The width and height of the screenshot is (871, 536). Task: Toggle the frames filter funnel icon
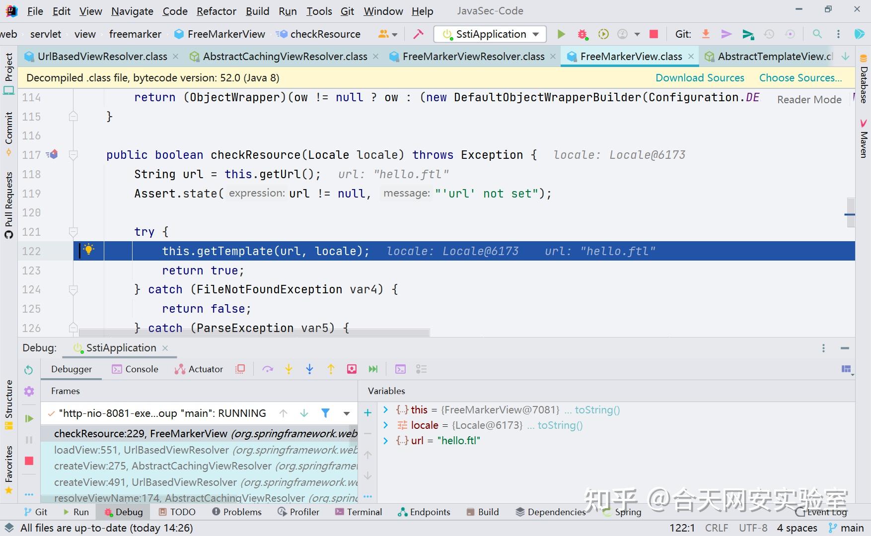point(325,413)
